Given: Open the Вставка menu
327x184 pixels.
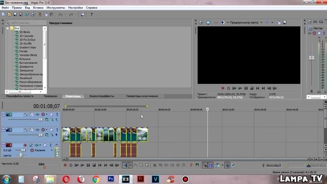Looking at the screenshot, I should tap(38, 8).
